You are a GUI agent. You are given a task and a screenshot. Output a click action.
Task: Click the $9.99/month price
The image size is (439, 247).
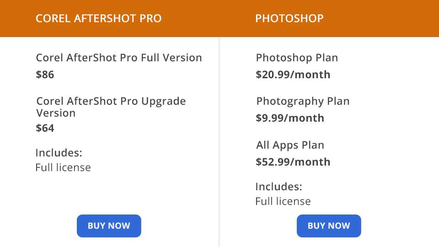(290, 118)
